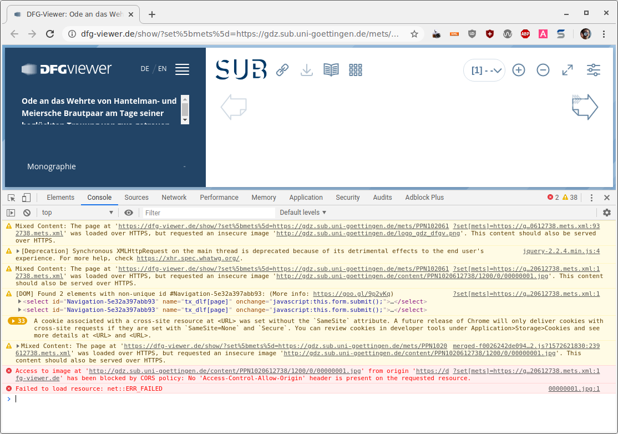The image size is (618, 434).
Task: Open the image adjustment sliders icon
Action: click(x=593, y=70)
